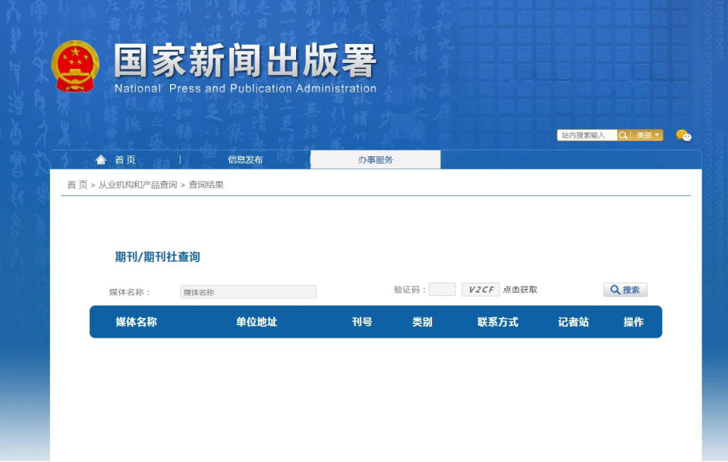Click the national emblem logo
This screenshot has height=462, width=728.
74,66
